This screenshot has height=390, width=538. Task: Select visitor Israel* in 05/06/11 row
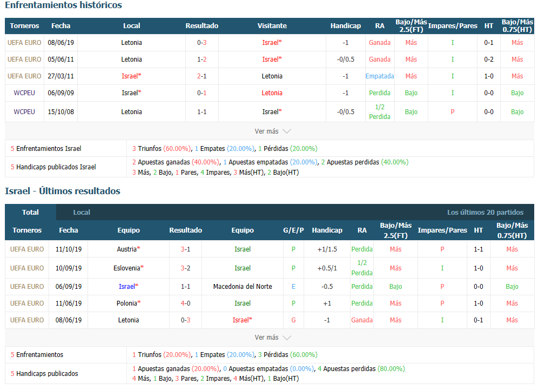(x=272, y=60)
